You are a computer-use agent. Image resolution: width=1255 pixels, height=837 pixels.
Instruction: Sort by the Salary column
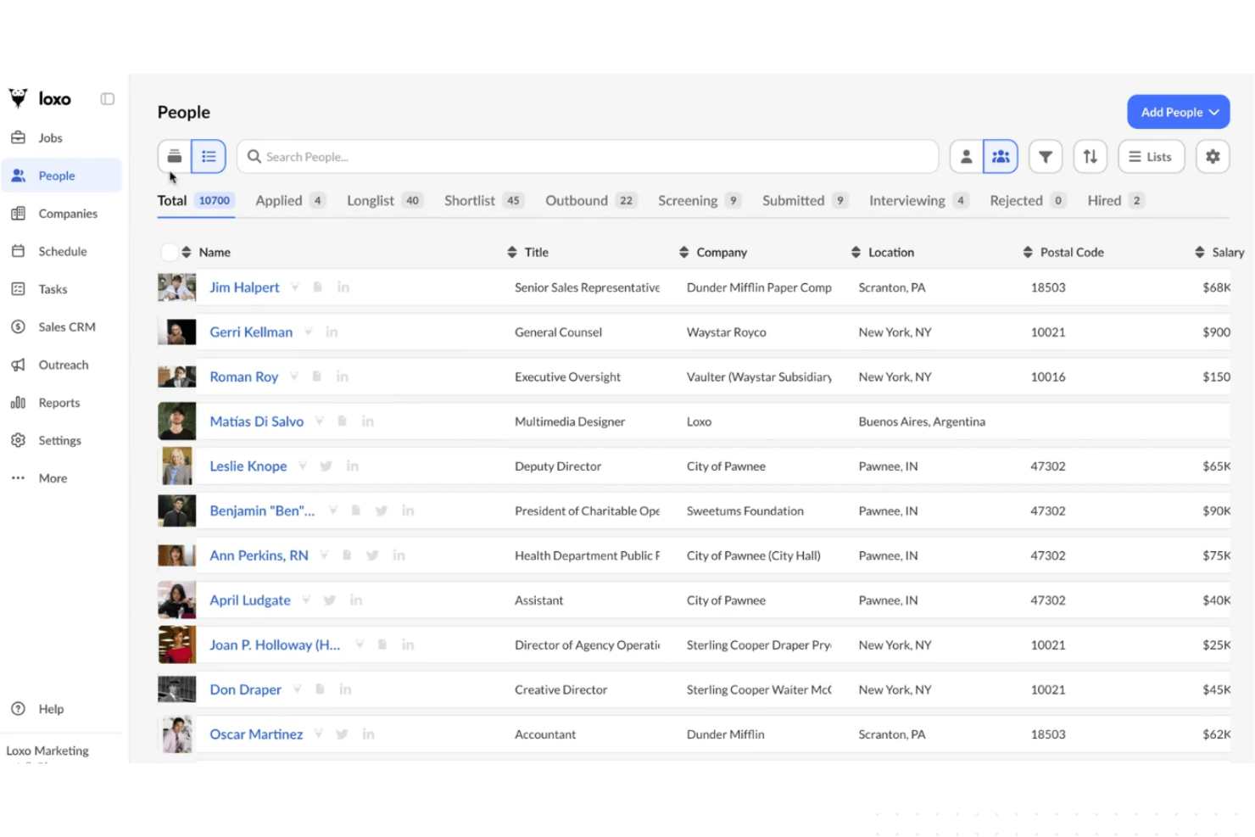click(x=1200, y=253)
